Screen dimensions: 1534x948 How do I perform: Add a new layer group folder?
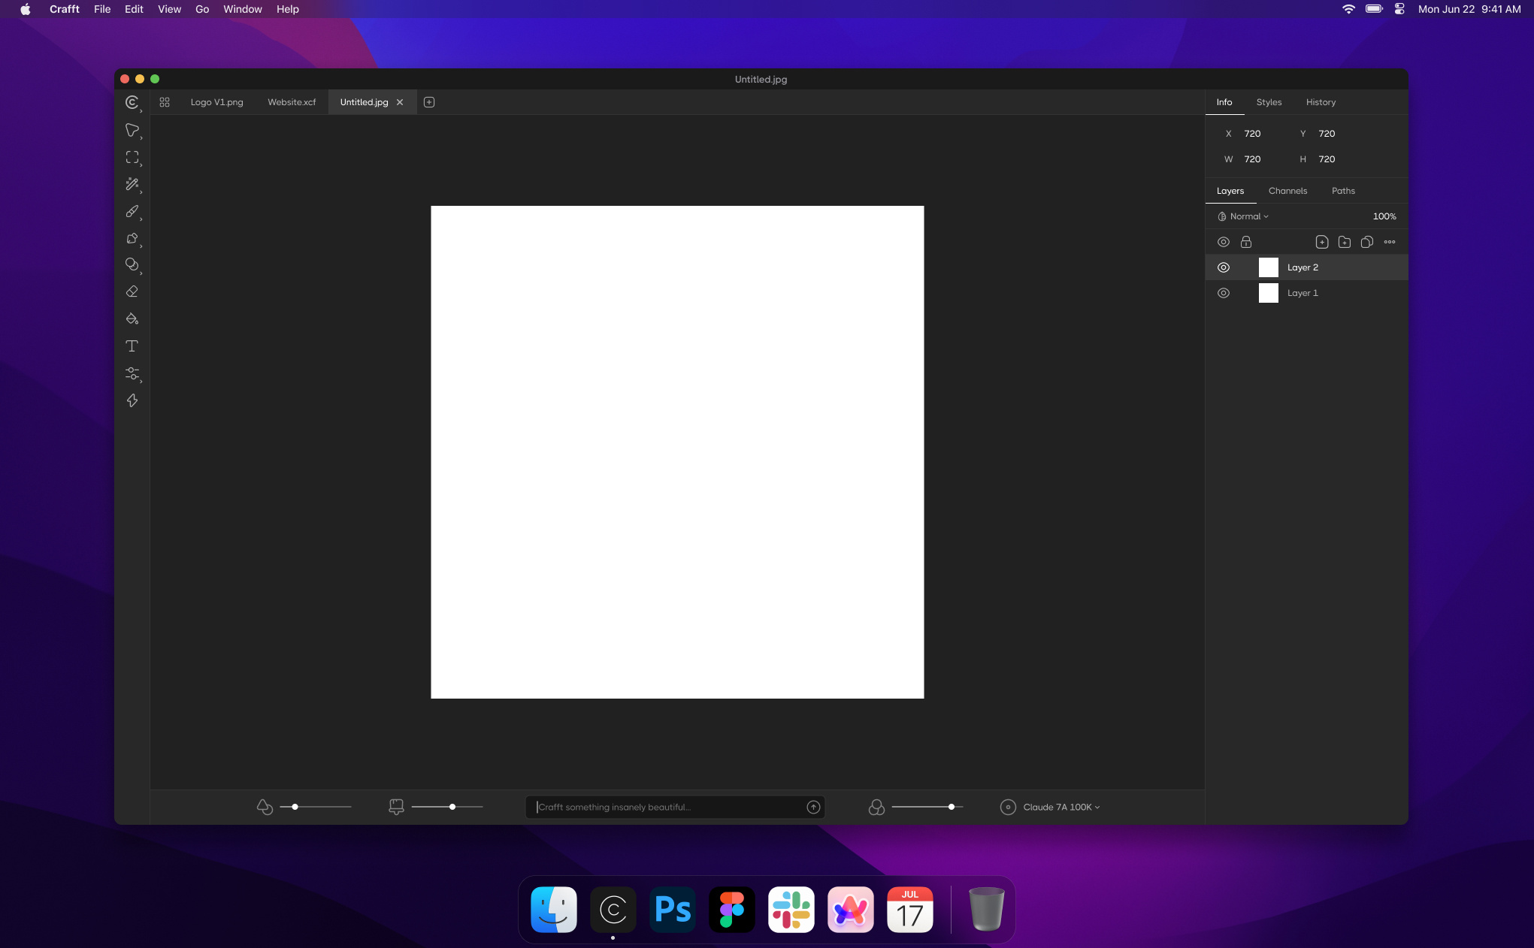(x=1345, y=242)
